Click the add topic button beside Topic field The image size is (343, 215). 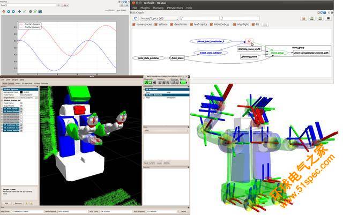pos(58,5)
